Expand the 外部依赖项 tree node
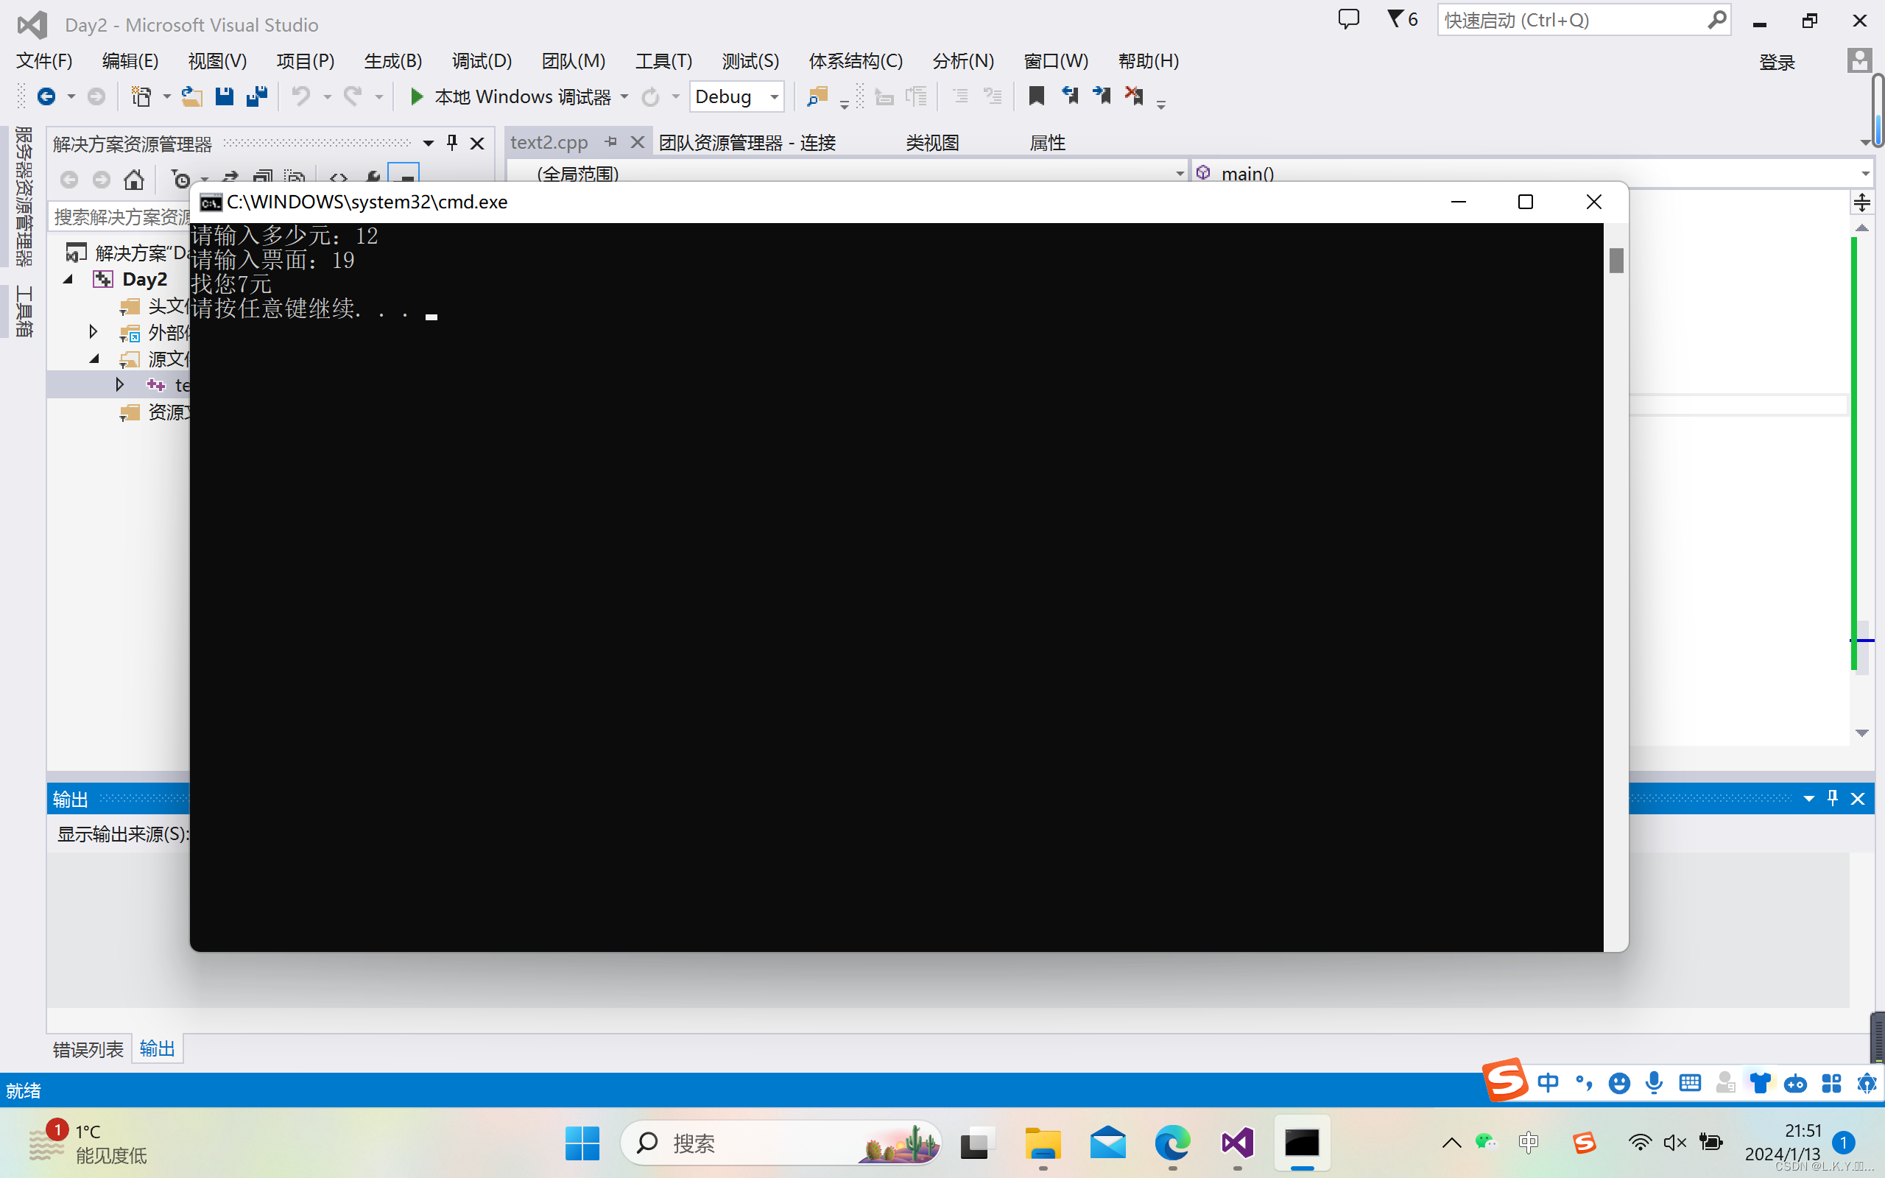The width and height of the screenshot is (1885, 1178). point(94,332)
